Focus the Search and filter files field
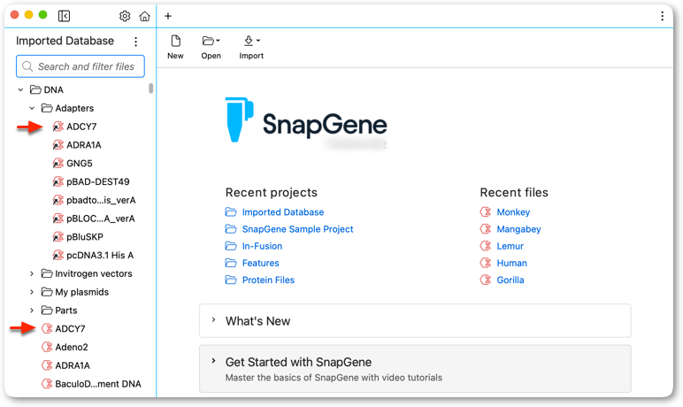 pyautogui.click(x=81, y=66)
